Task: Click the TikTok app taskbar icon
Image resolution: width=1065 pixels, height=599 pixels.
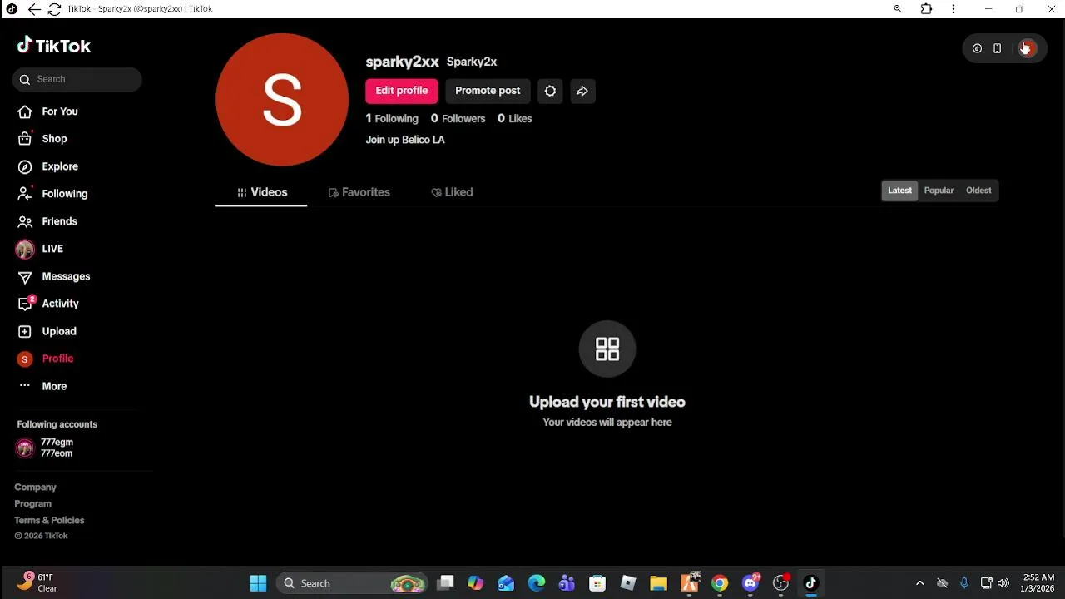Action: [x=811, y=583]
